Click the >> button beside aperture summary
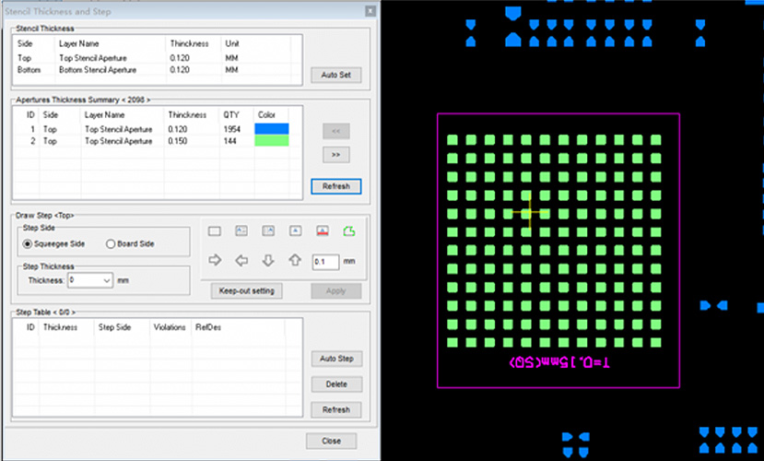Image resolution: width=764 pixels, height=461 pixels. [335, 154]
